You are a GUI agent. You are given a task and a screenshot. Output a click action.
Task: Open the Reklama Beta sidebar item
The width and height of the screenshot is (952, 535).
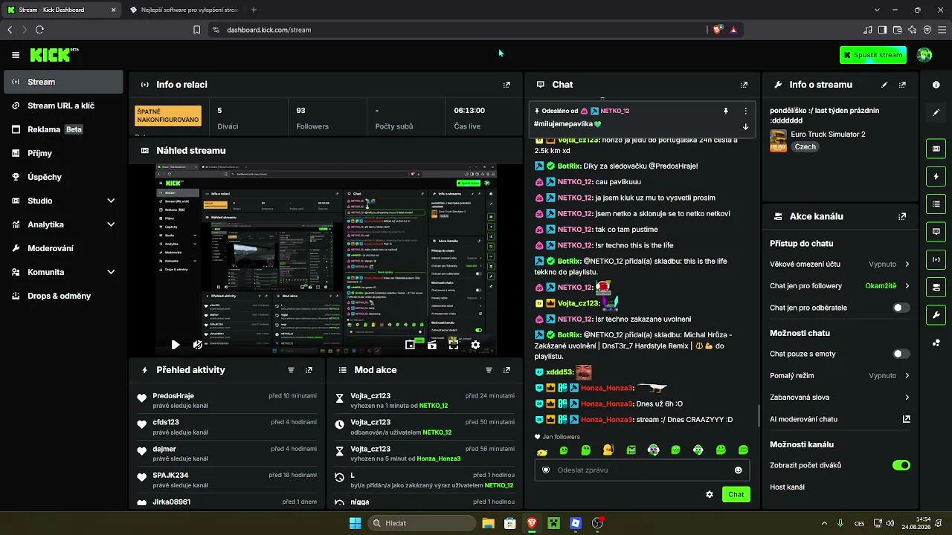(63, 129)
